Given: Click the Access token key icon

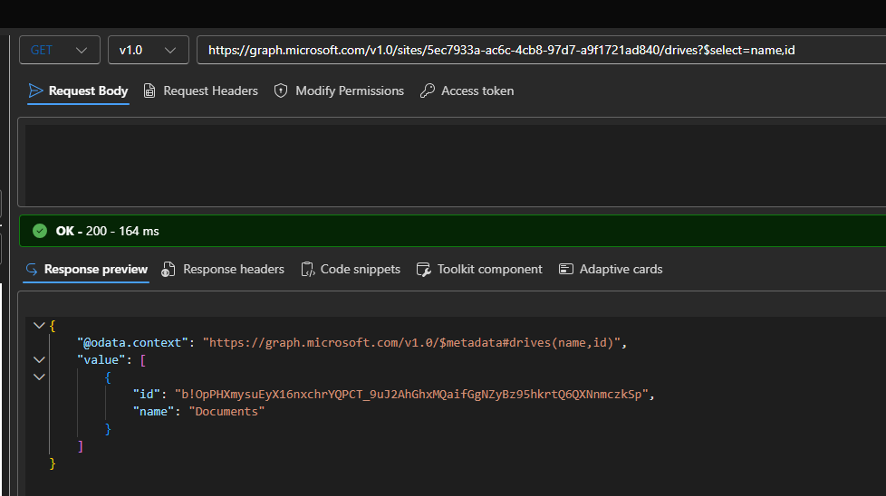Looking at the screenshot, I should click(427, 91).
